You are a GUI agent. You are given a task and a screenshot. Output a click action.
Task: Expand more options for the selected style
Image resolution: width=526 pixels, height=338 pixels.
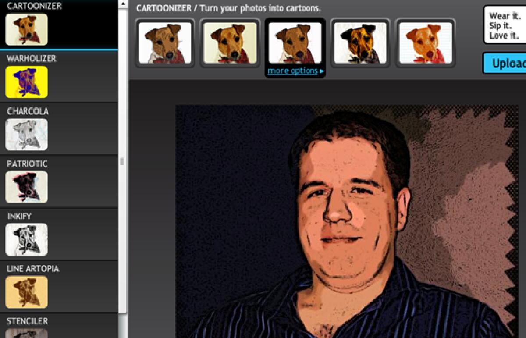(x=293, y=71)
